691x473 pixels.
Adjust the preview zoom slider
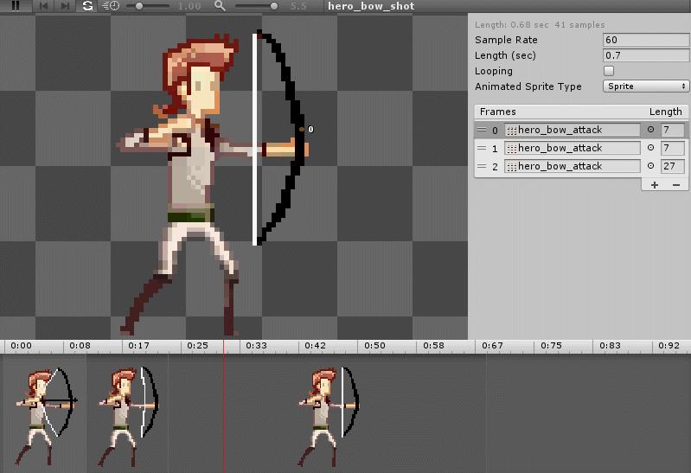pyautogui.click(x=274, y=6)
